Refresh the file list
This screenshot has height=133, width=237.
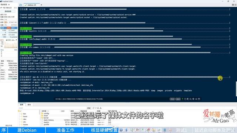(93, 108)
